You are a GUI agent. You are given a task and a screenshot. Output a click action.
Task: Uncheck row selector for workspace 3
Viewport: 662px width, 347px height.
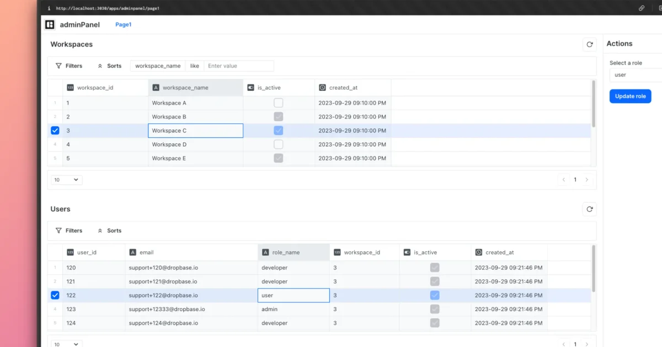click(x=55, y=131)
